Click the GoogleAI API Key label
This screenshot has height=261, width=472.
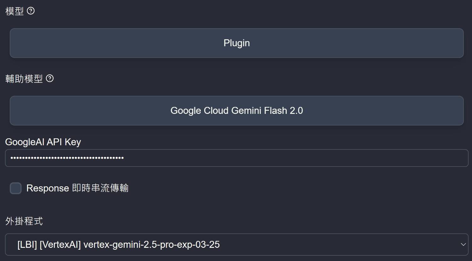(43, 142)
